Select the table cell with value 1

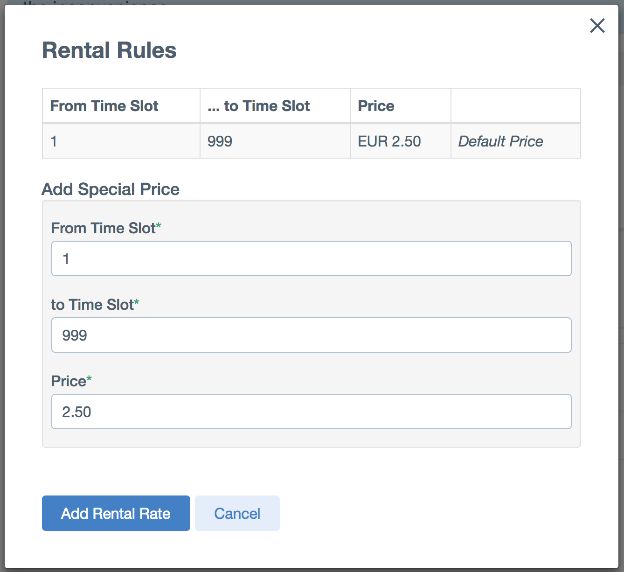click(121, 141)
